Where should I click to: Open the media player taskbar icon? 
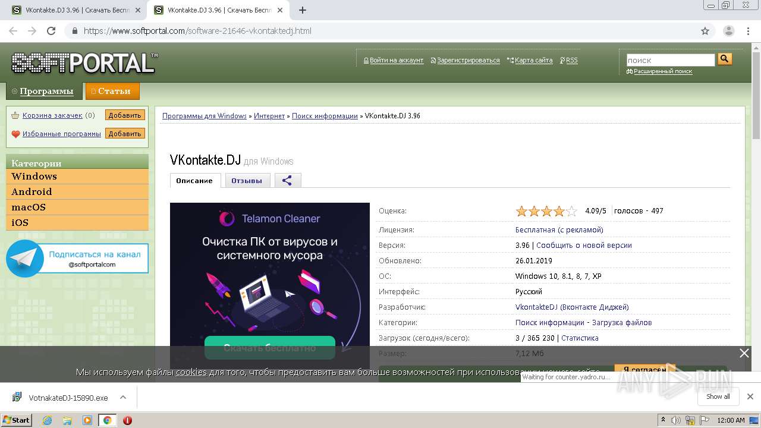pos(87,420)
